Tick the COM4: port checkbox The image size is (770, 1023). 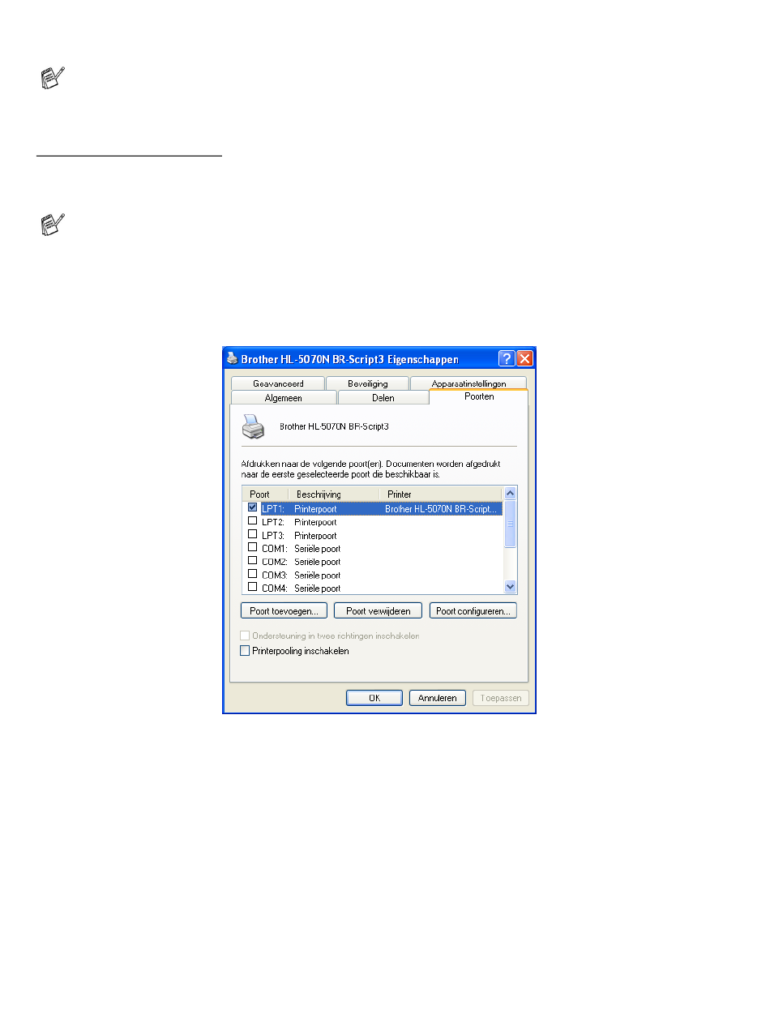[x=252, y=587]
